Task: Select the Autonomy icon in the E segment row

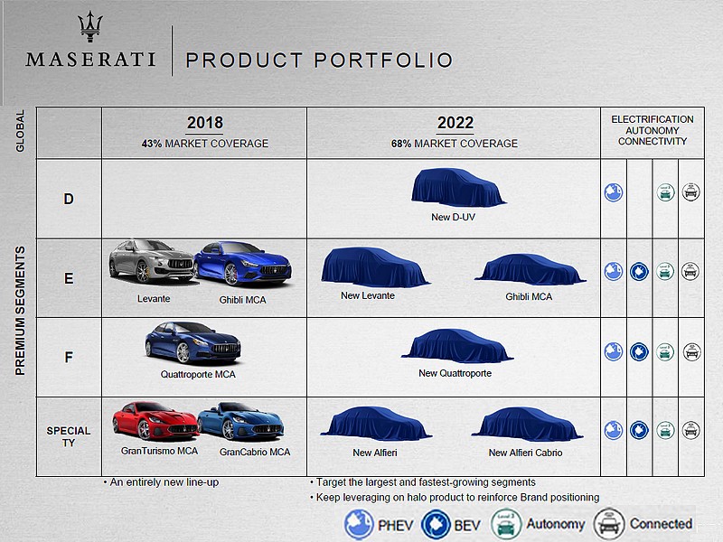Action: [x=665, y=271]
